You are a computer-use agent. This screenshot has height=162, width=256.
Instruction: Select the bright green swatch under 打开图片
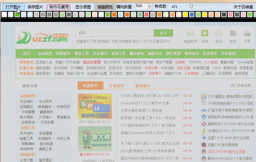(x=17, y=15)
